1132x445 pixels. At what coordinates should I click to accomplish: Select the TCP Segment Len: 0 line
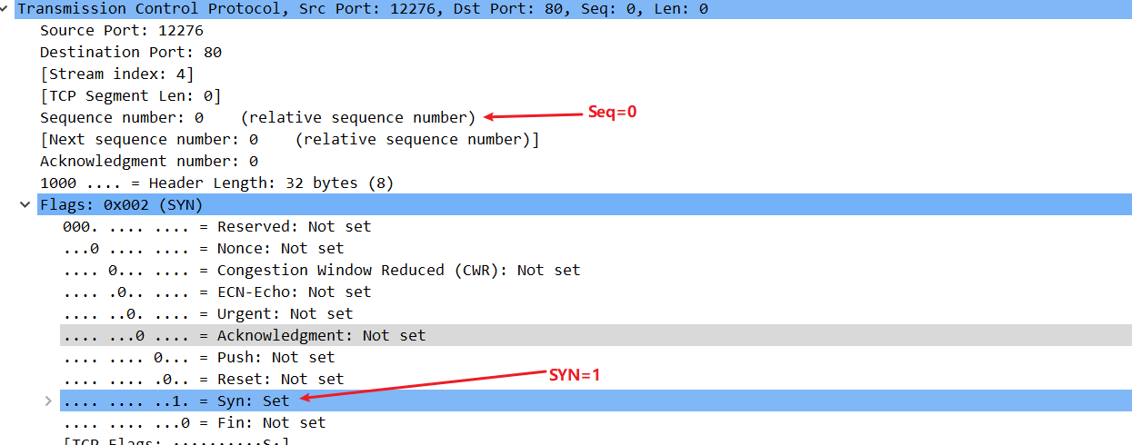click(131, 95)
